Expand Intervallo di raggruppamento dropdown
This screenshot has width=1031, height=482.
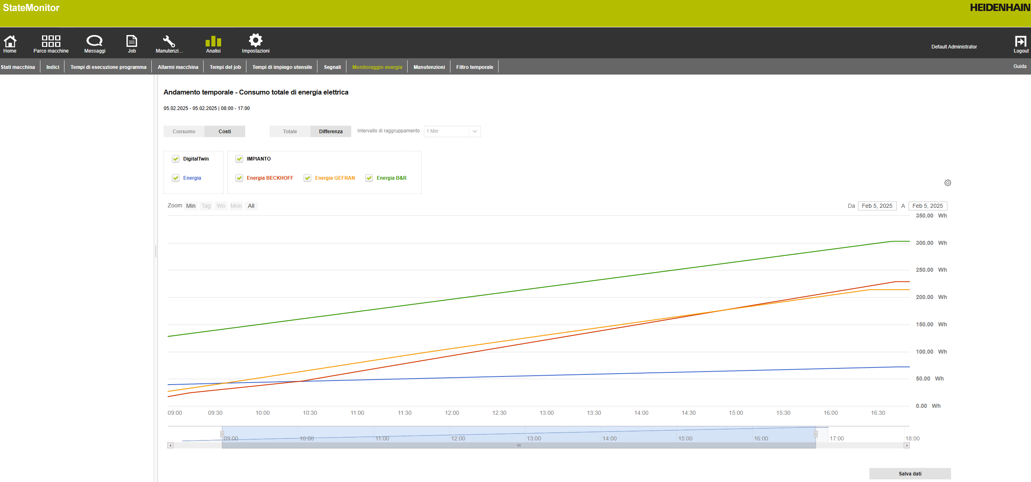pos(474,131)
